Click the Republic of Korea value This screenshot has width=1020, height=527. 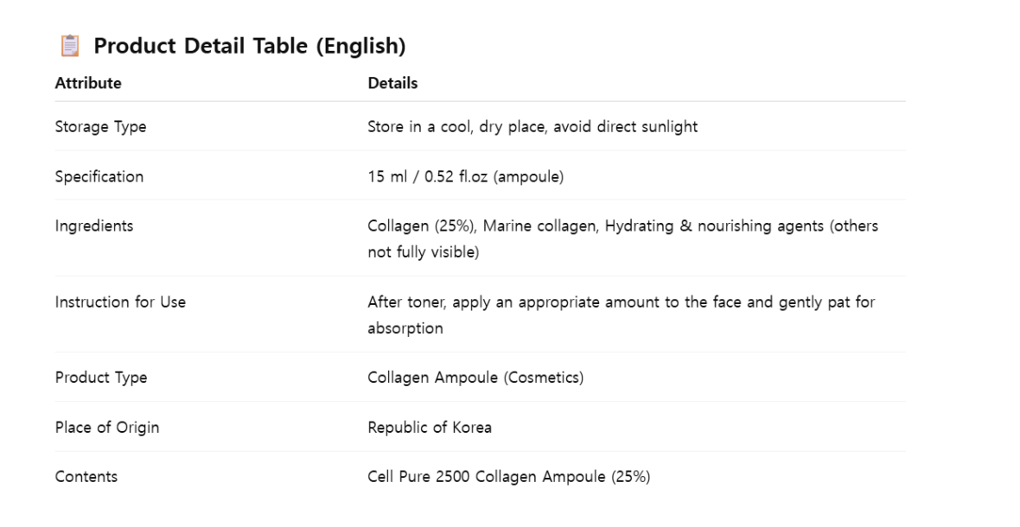430,428
